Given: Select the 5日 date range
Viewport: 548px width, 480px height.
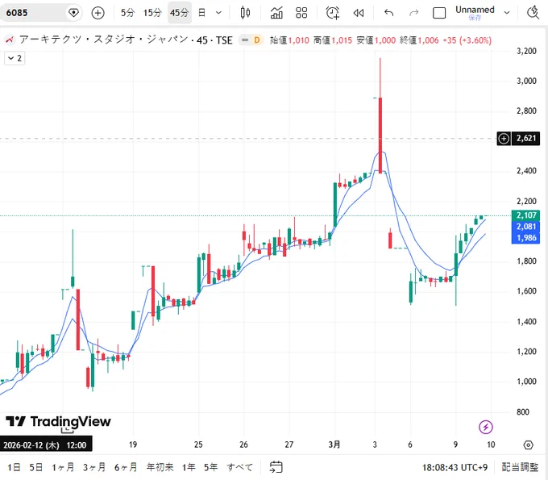Looking at the screenshot, I should pos(36,467).
